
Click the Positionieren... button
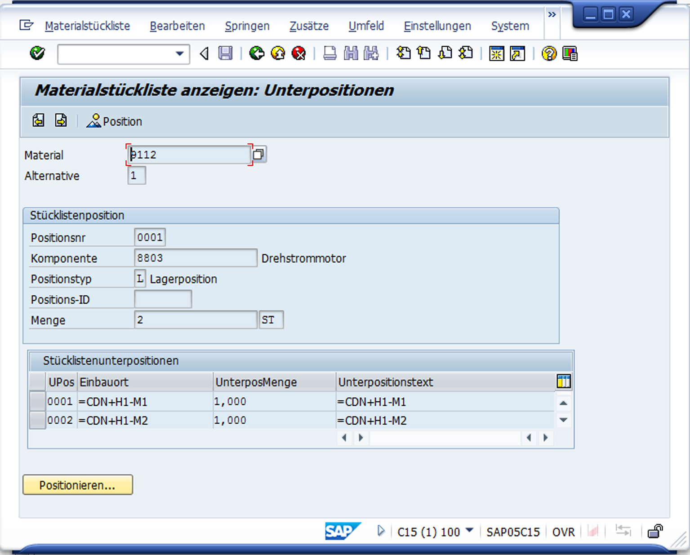[x=77, y=485]
